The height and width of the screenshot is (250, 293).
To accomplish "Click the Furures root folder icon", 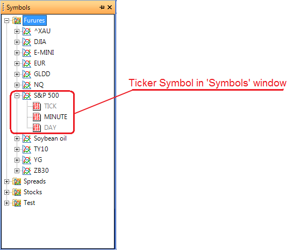I will coord(17,20).
